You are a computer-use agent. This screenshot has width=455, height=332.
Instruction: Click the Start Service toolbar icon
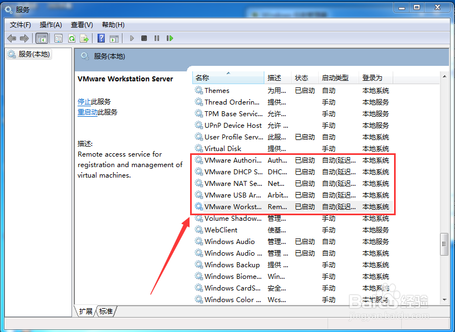[x=131, y=38]
